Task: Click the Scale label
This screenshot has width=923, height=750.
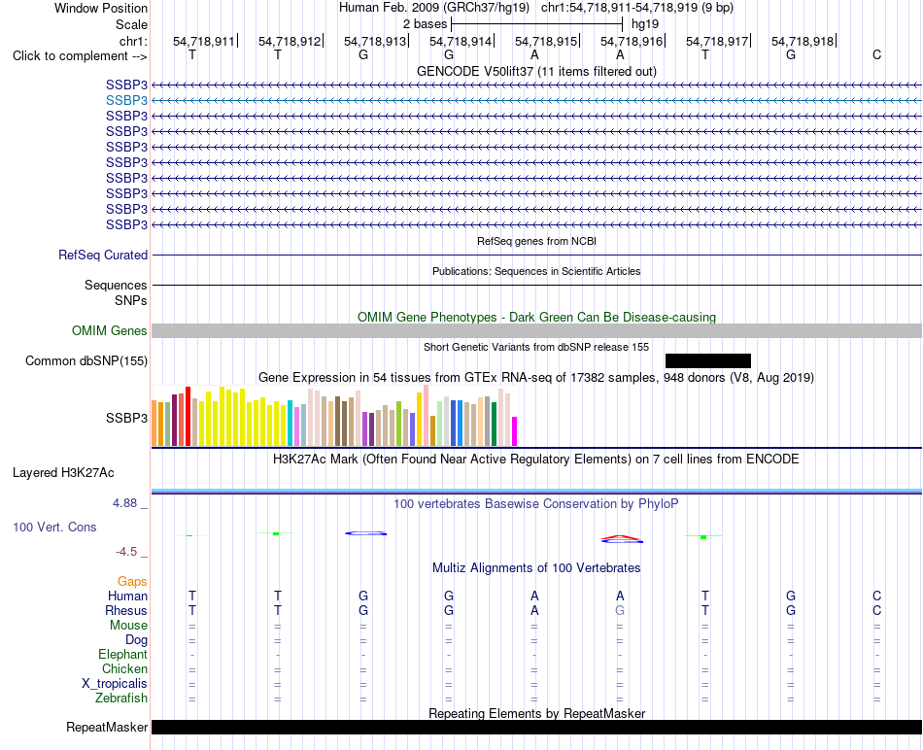Action: coord(131,24)
